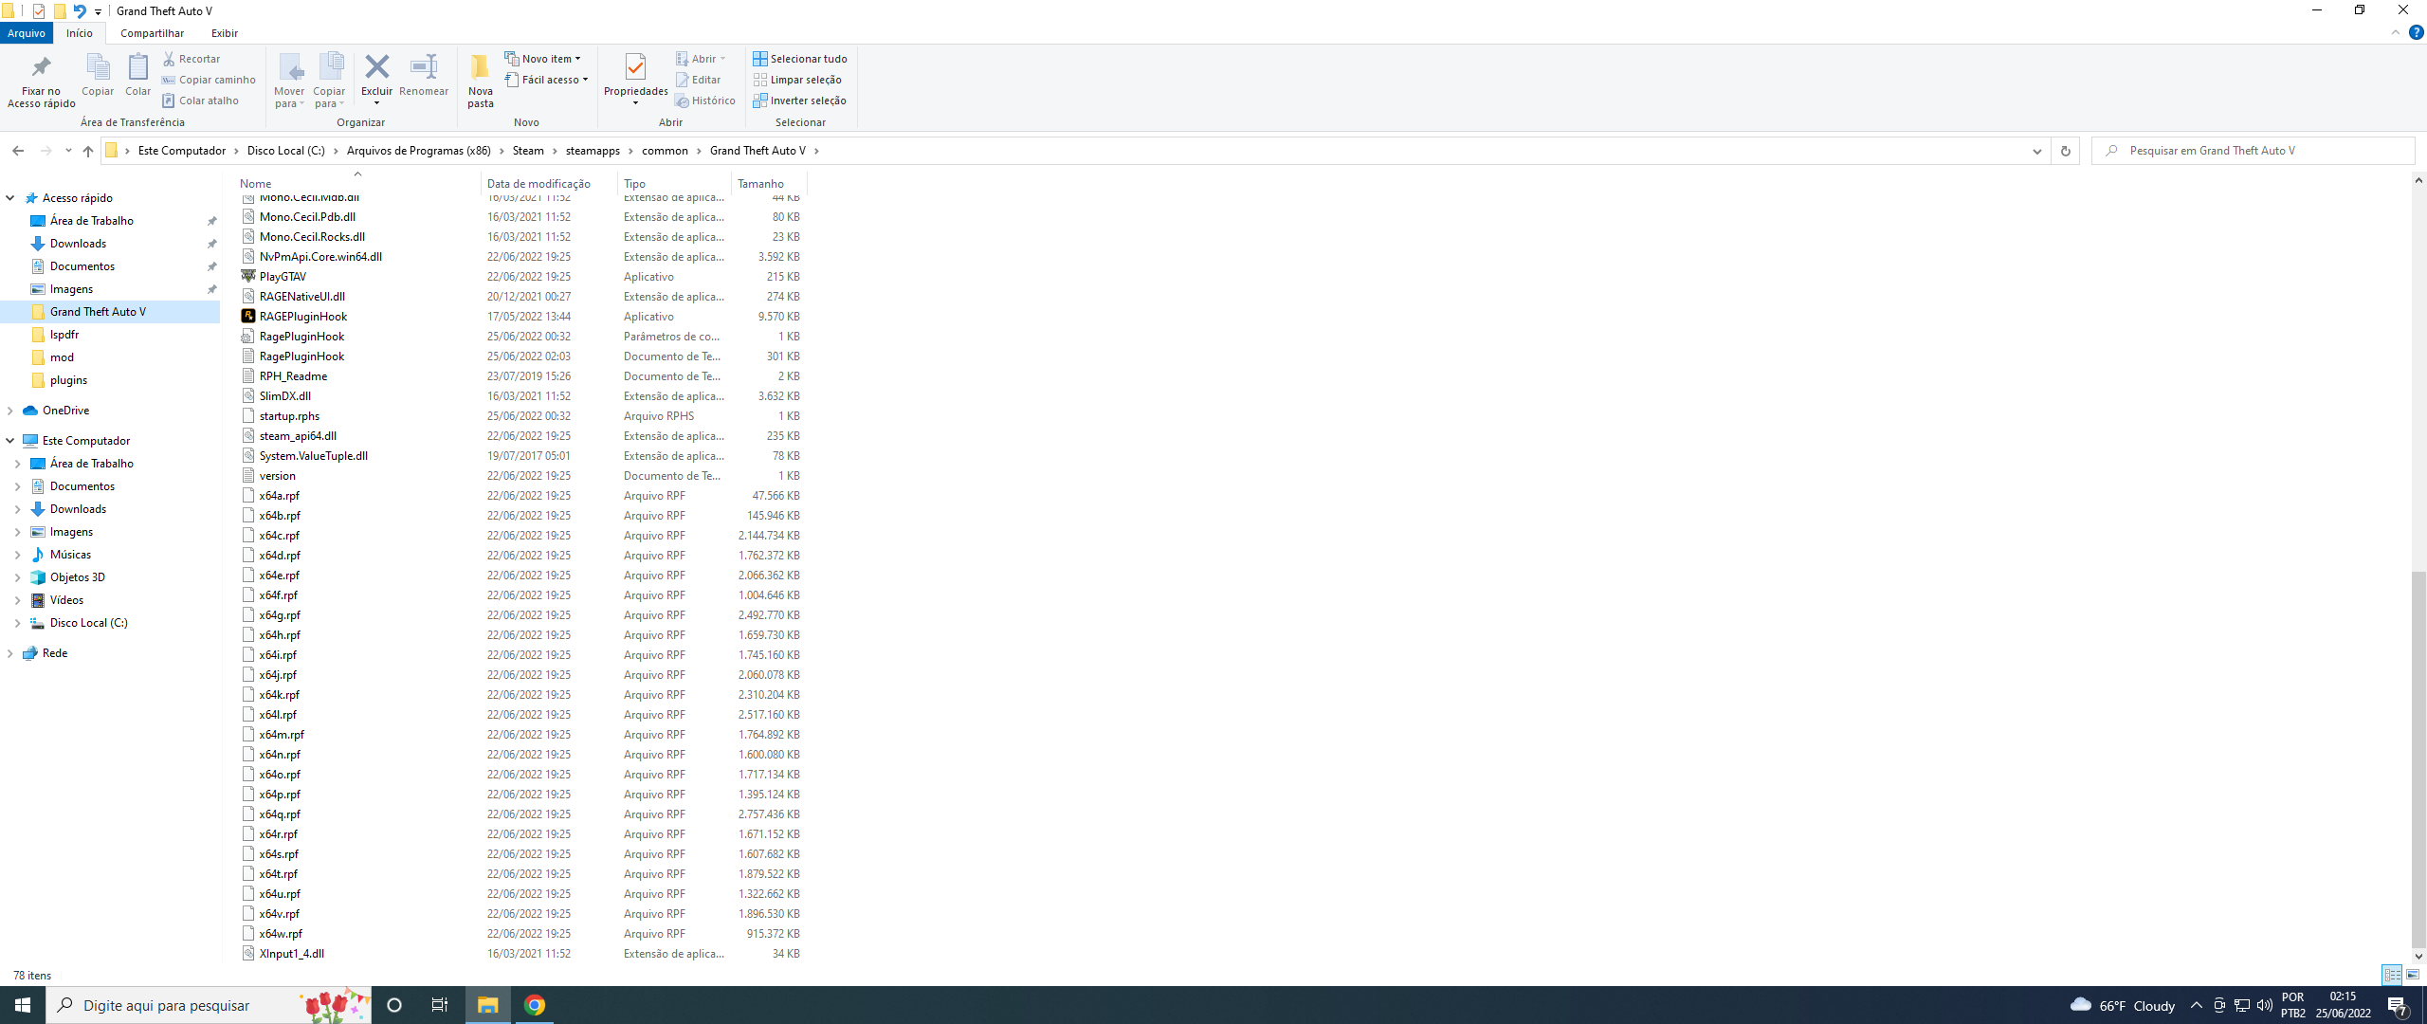Image resolution: width=2427 pixels, height=1024 pixels.
Task: Click the Nova pasta folder icon
Action: tap(480, 67)
